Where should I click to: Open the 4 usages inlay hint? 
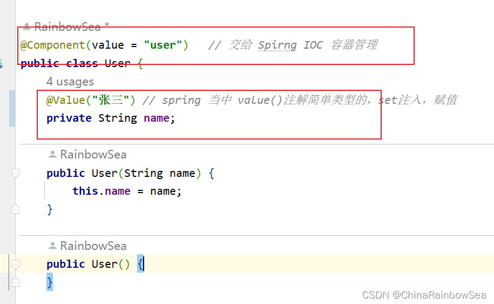(70, 82)
